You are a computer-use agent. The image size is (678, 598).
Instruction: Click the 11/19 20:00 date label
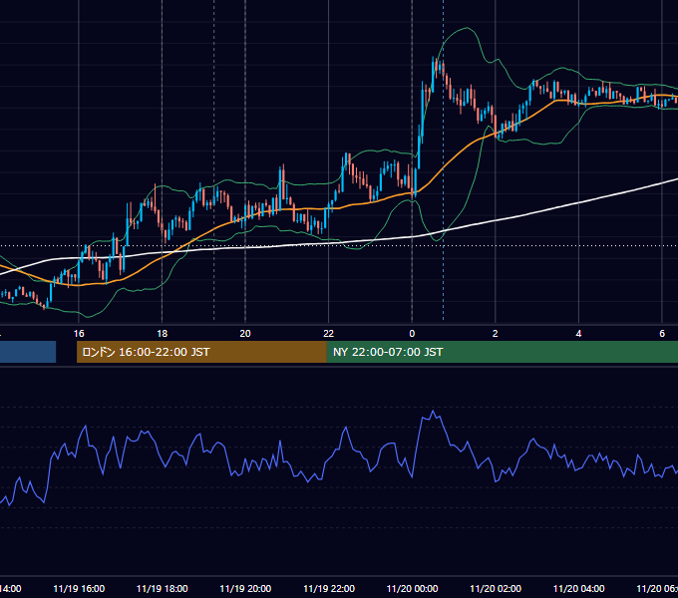point(245,588)
